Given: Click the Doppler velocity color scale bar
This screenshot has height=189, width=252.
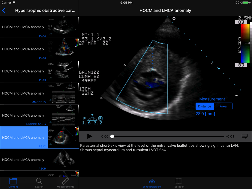Looking at the screenshot, I should tap(245, 43).
